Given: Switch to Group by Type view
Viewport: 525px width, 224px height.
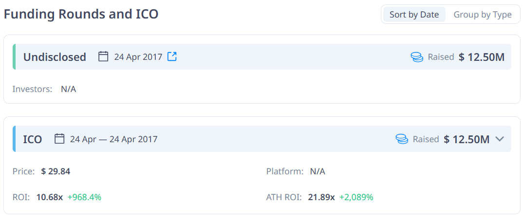Looking at the screenshot, I should [x=482, y=14].
